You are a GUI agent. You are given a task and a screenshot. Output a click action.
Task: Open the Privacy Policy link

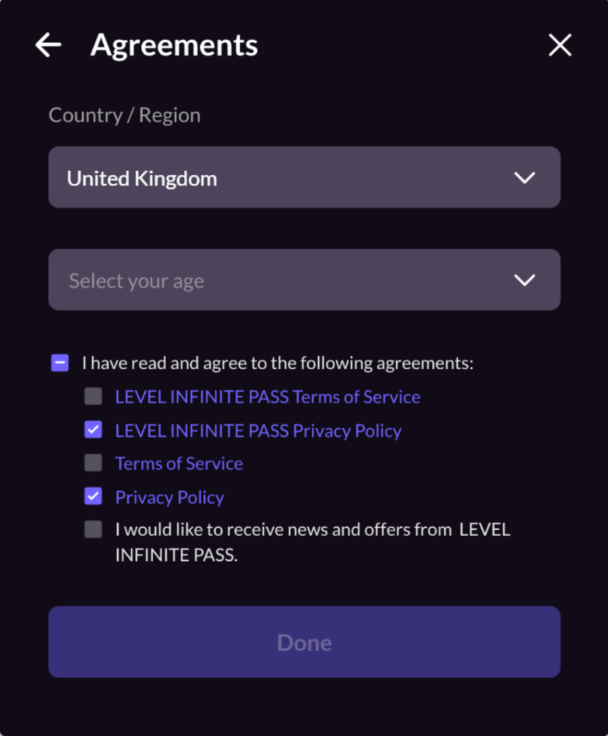[x=169, y=497]
